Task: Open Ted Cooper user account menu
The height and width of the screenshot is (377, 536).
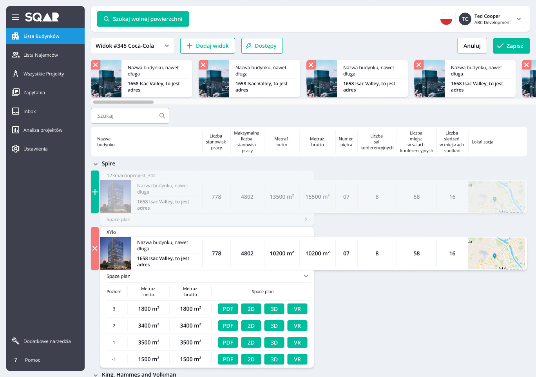Action: point(519,19)
